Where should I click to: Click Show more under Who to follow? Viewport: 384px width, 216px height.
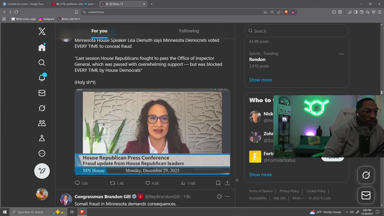coord(260,175)
